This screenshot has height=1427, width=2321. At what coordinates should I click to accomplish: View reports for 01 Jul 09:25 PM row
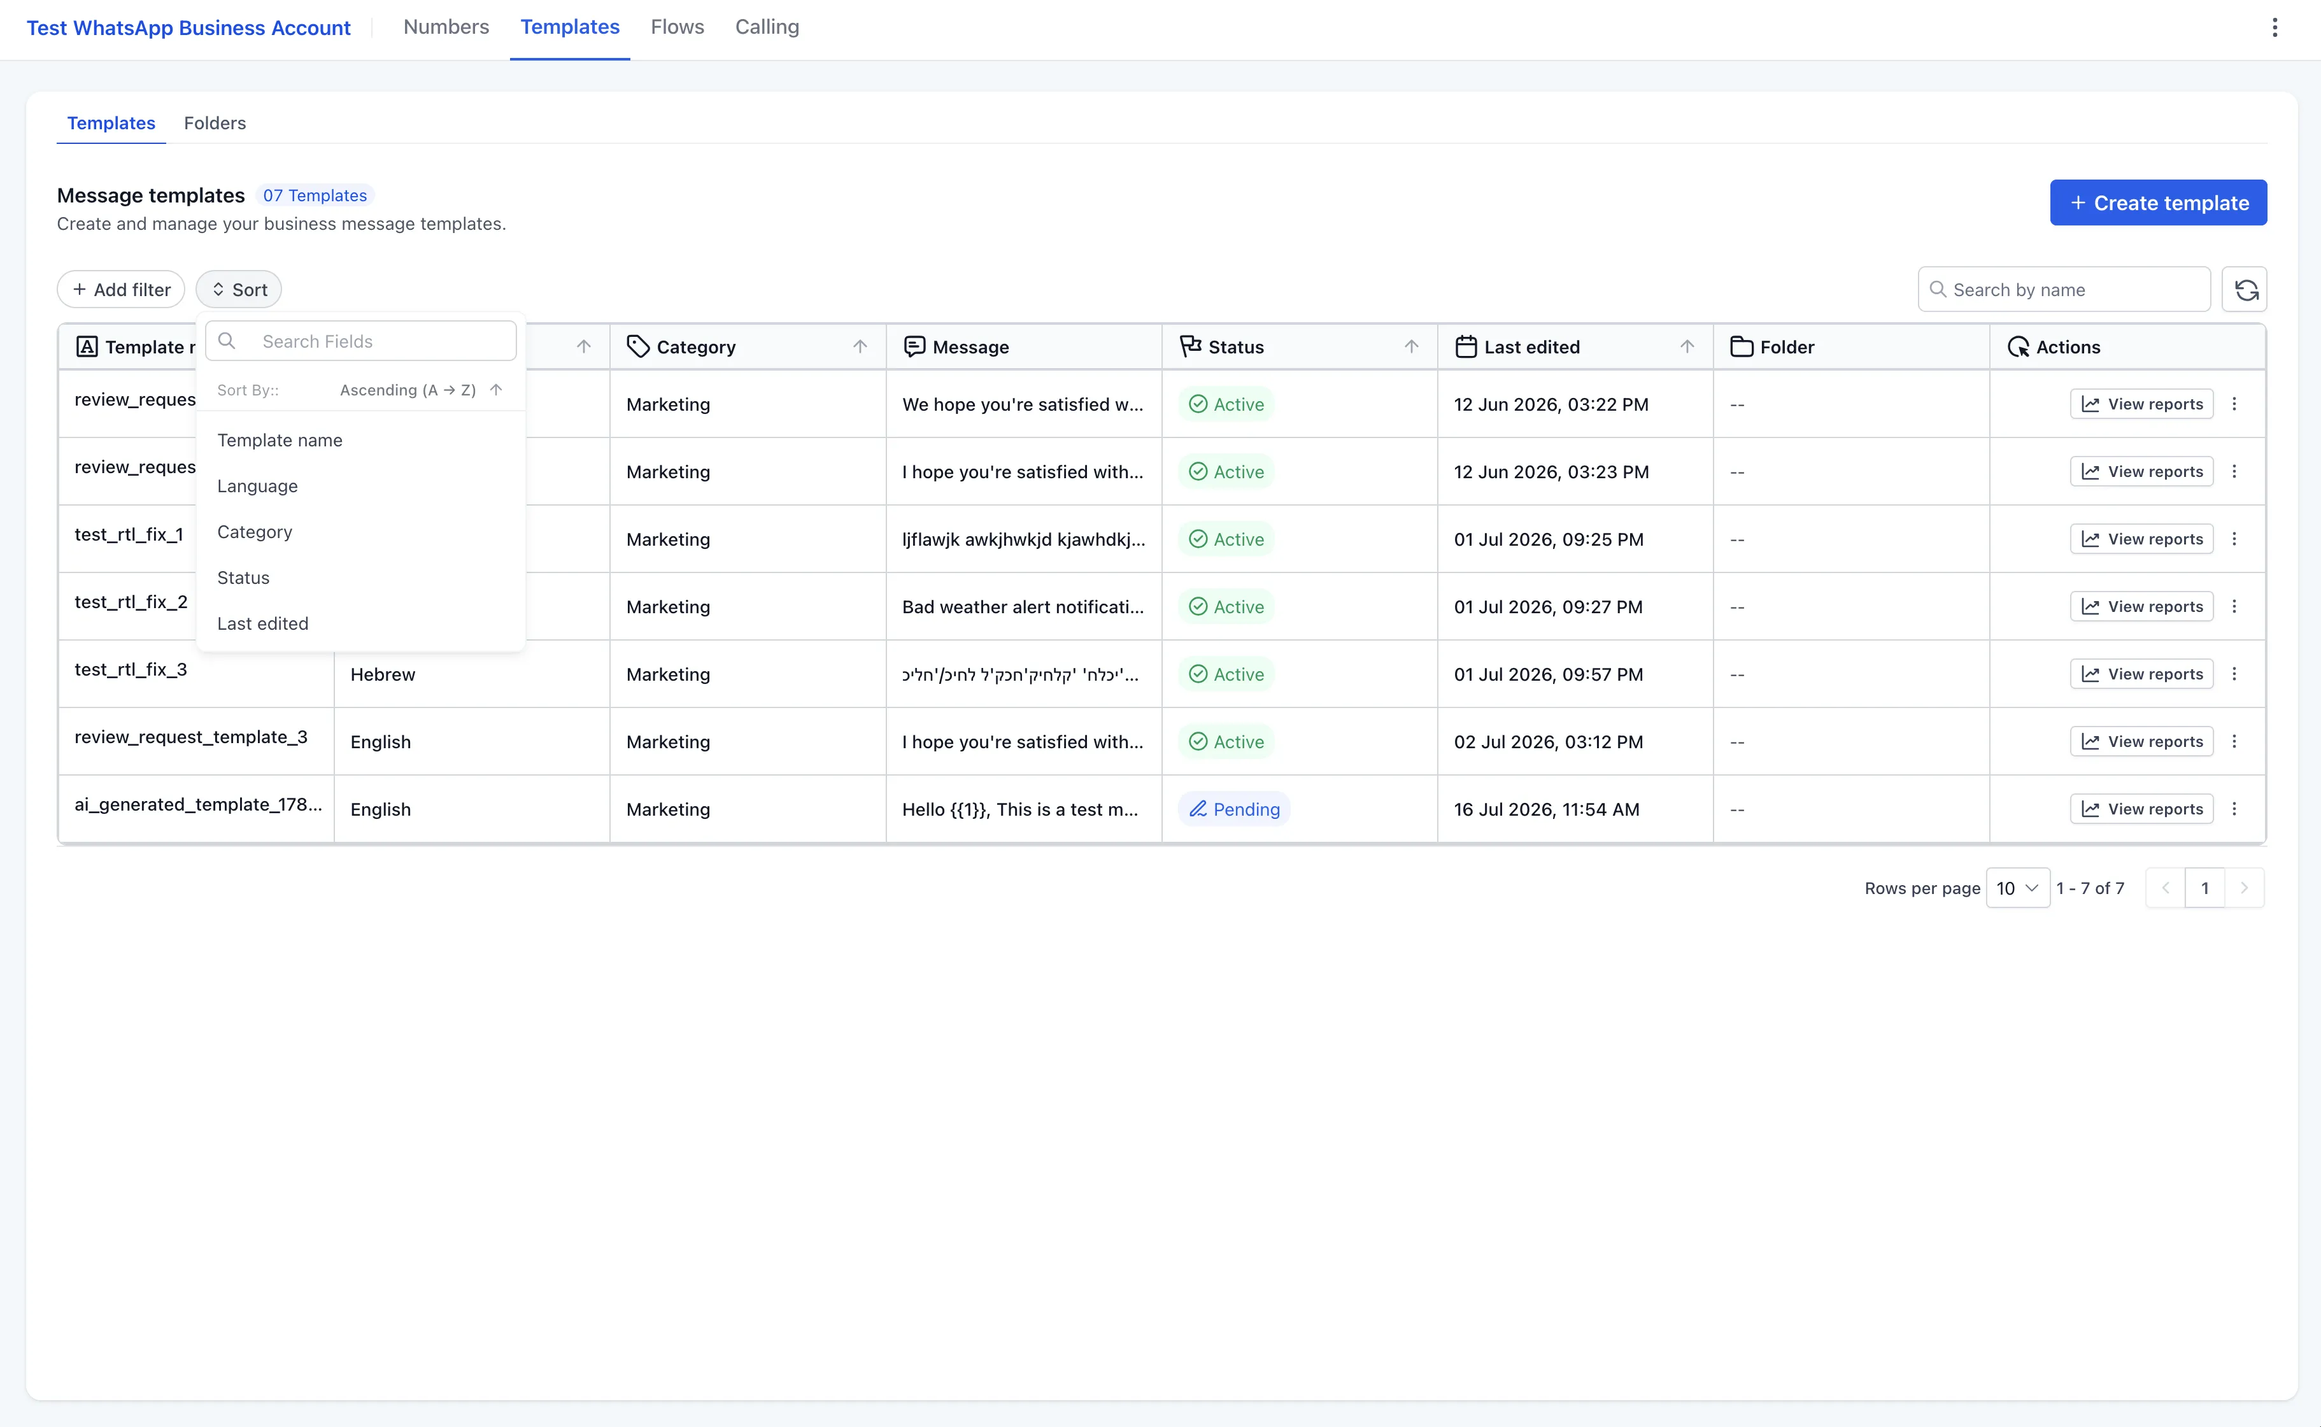(2141, 539)
